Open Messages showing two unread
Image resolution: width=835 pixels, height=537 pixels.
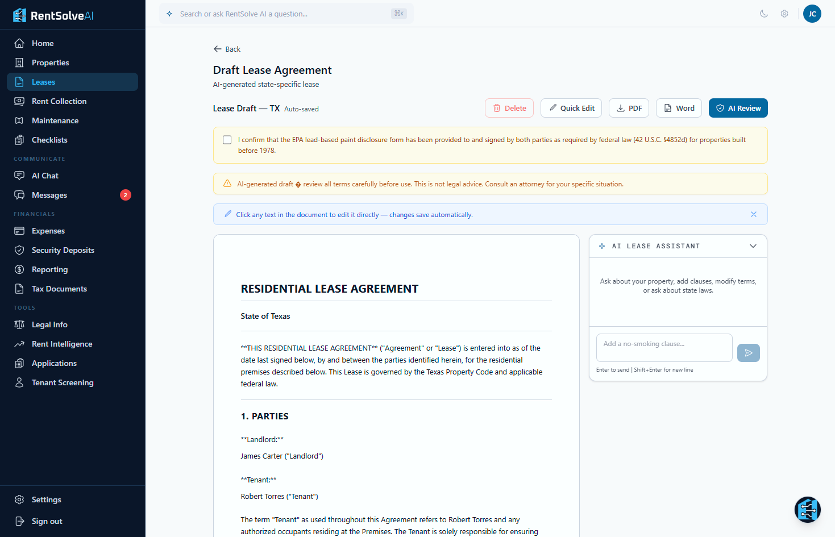click(48, 194)
